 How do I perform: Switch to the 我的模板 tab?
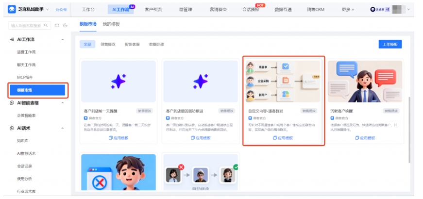click(x=111, y=24)
